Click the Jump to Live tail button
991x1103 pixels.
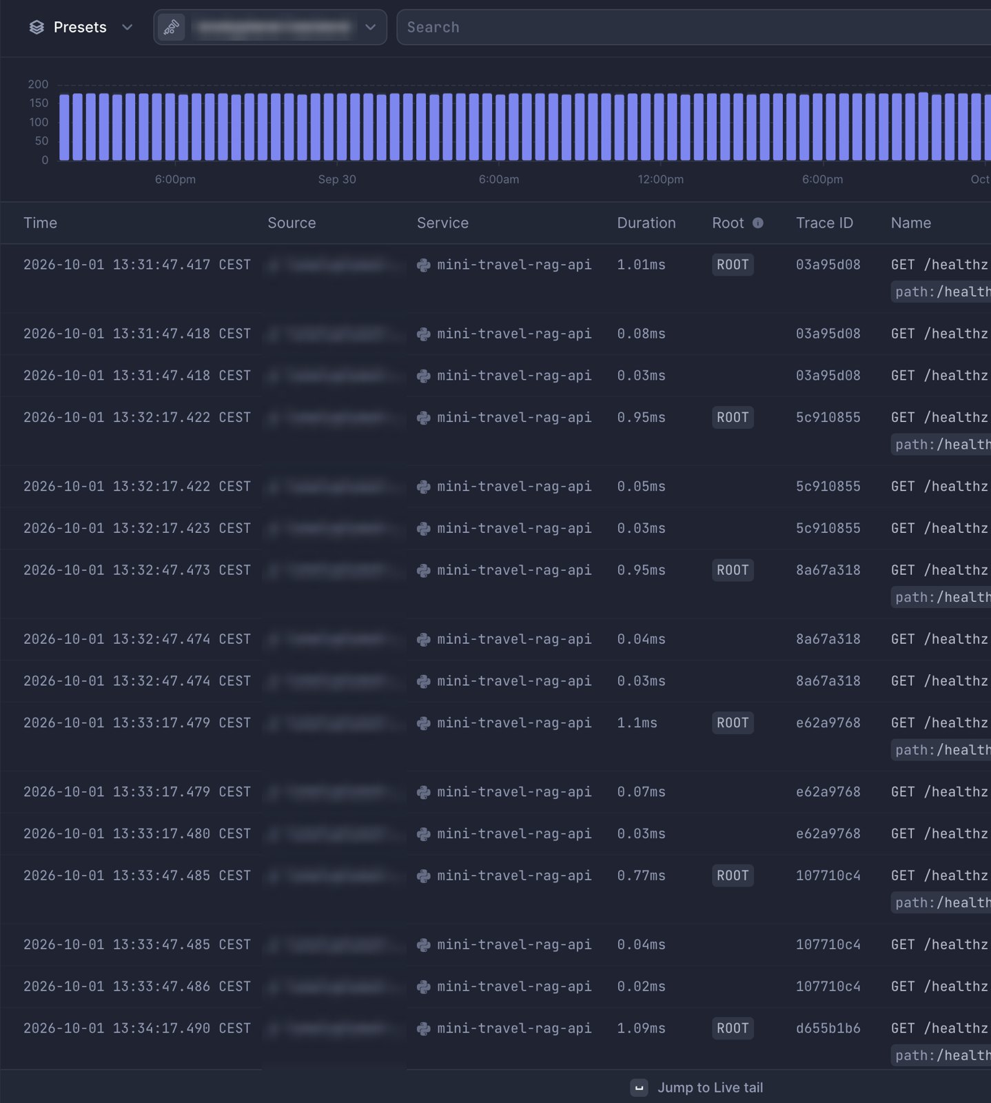697,1087
